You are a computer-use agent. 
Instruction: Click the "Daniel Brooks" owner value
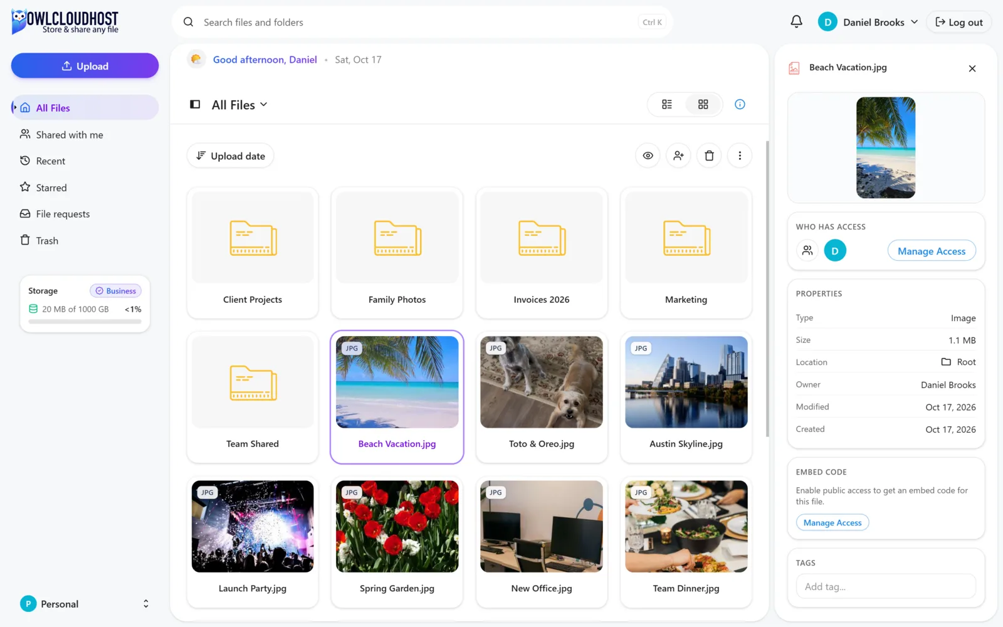(948, 385)
